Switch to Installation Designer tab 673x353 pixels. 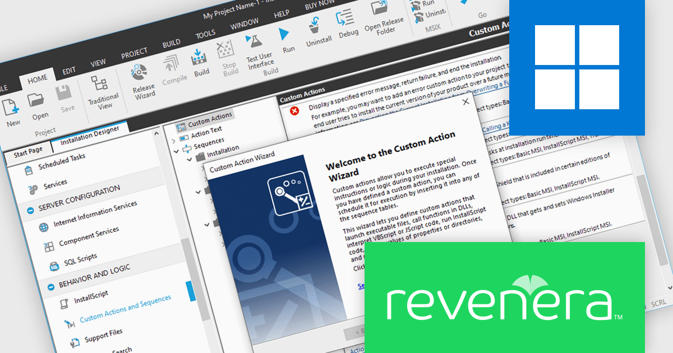(x=90, y=136)
